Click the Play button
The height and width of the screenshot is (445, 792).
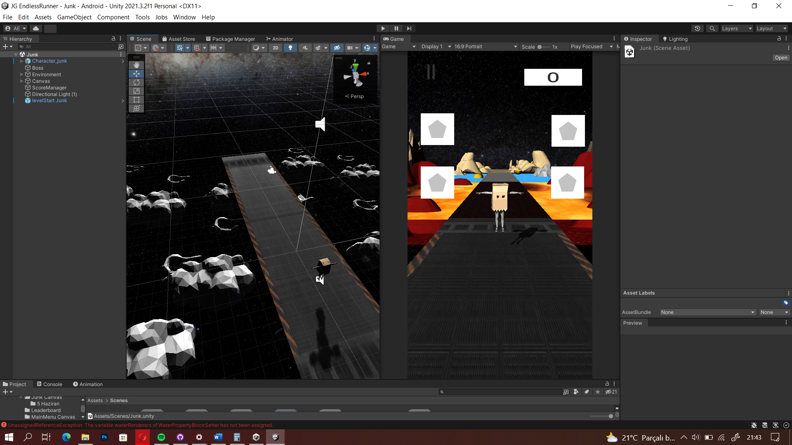tap(383, 28)
